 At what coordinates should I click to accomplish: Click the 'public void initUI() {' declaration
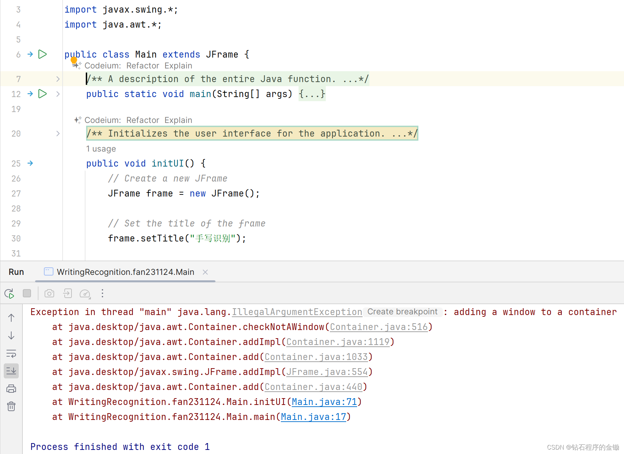tap(146, 163)
